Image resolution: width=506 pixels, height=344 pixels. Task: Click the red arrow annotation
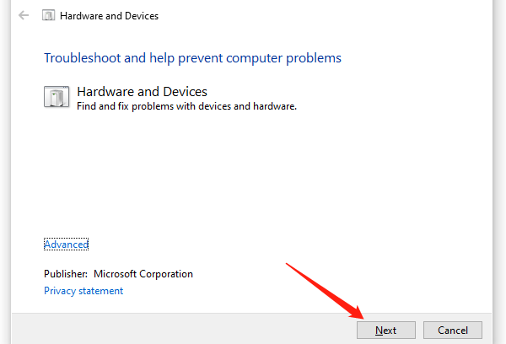point(325,292)
